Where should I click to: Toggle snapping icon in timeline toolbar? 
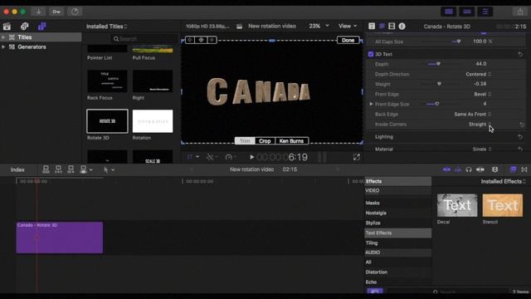480,169
